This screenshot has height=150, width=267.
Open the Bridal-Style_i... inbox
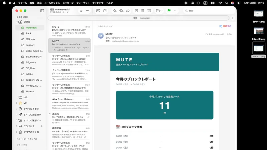pyautogui.click(x=30, y=51)
